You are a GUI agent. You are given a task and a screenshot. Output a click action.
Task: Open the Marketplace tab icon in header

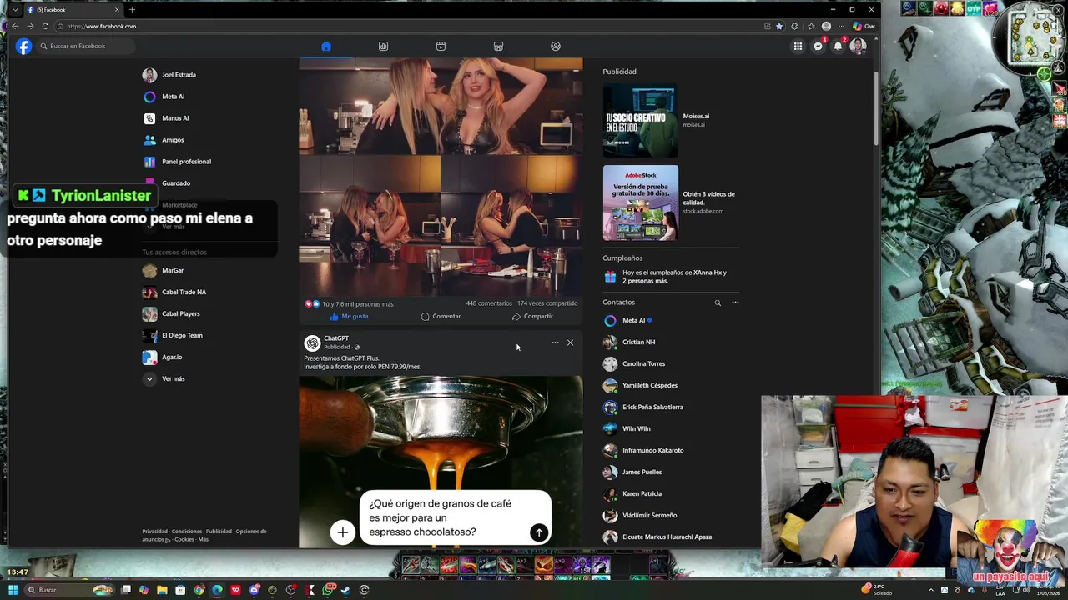coord(498,47)
